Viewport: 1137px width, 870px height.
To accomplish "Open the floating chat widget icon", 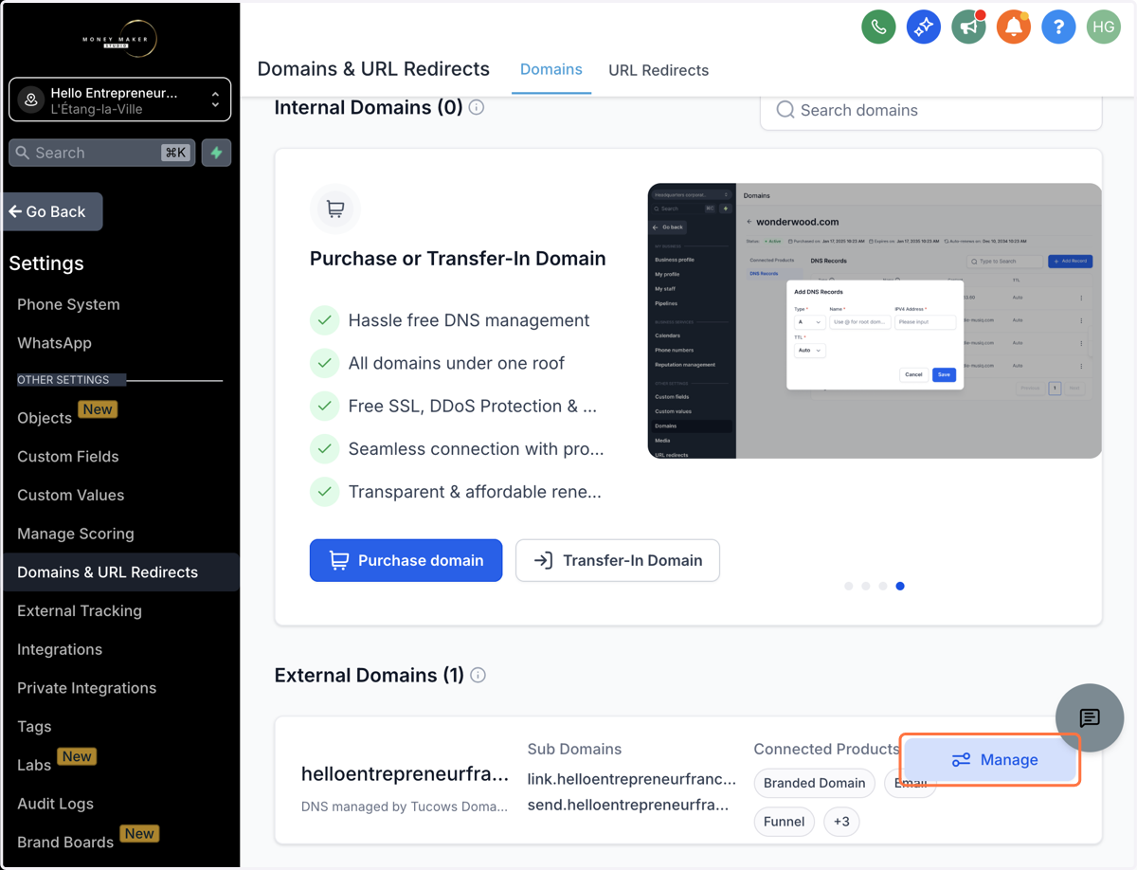I will [x=1090, y=717].
